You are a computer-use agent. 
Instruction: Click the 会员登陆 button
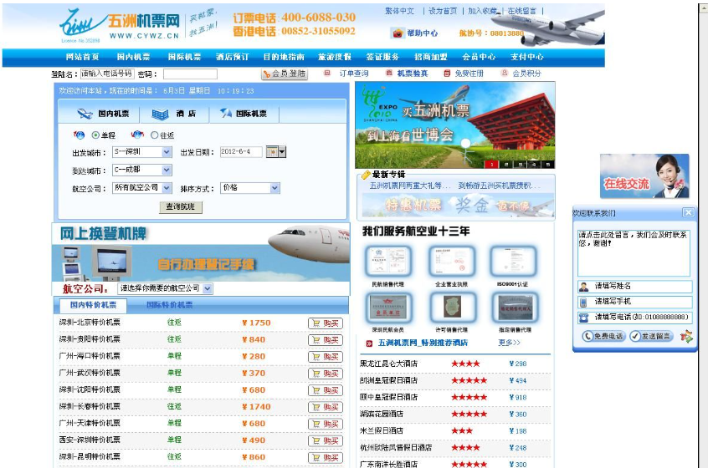[x=285, y=74]
